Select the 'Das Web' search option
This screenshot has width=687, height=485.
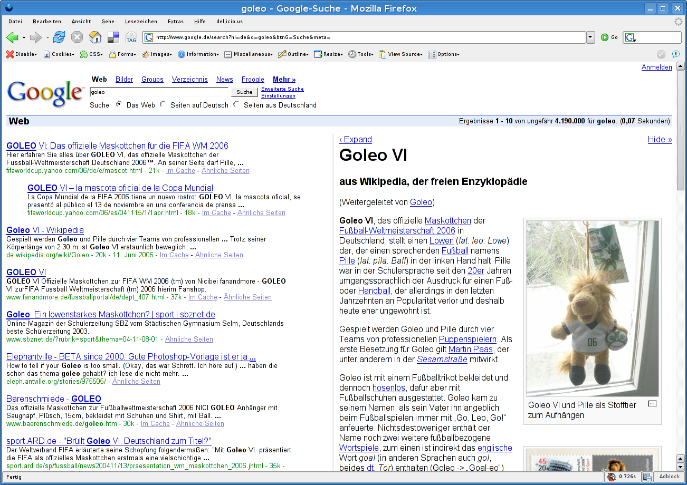[119, 104]
